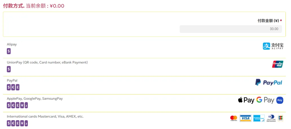
Task: Select International cards Mastercard, Visa, AMEX option
Action: [x=45, y=117]
